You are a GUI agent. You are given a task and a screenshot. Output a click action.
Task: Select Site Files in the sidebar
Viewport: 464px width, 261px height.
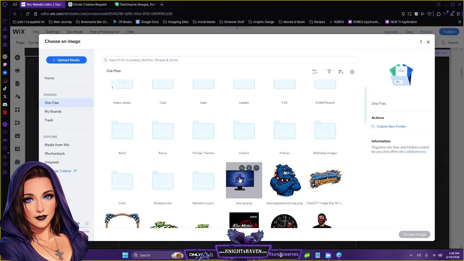click(x=66, y=103)
